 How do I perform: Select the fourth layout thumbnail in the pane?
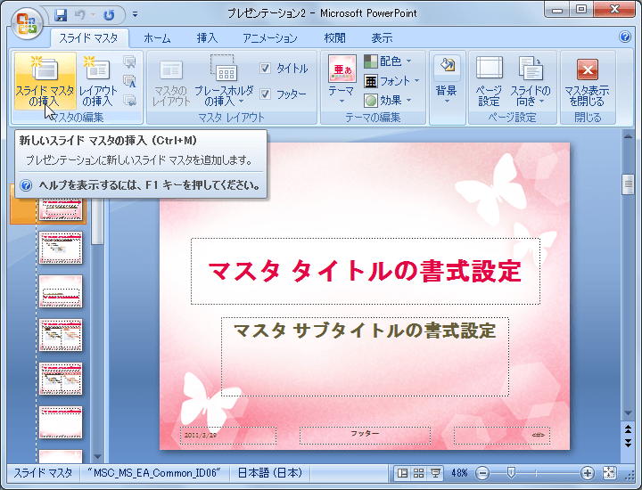(x=61, y=335)
